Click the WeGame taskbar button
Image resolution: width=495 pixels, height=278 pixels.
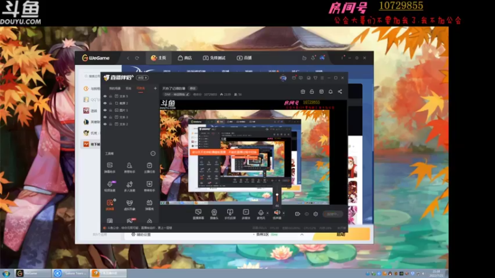[33, 273]
